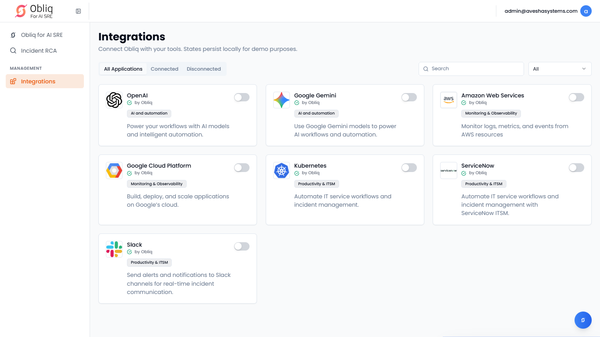Enable the ServiceNow integration toggle
Image resolution: width=600 pixels, height=337 pixels.
pos(576,168)
